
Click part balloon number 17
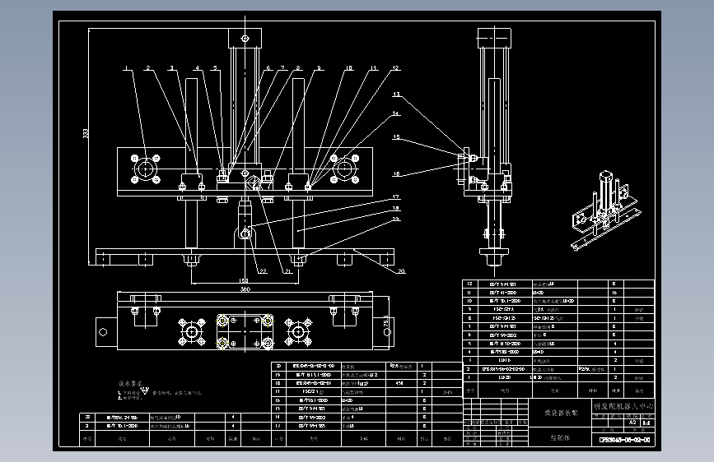(x=396, y=197)
